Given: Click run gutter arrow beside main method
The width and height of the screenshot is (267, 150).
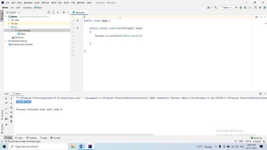Looking at the screenshot, I should tap(78, 28).
